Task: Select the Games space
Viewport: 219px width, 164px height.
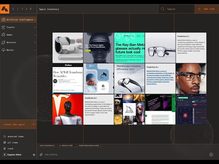Action: pyautogui.click(x=18, y=35)
